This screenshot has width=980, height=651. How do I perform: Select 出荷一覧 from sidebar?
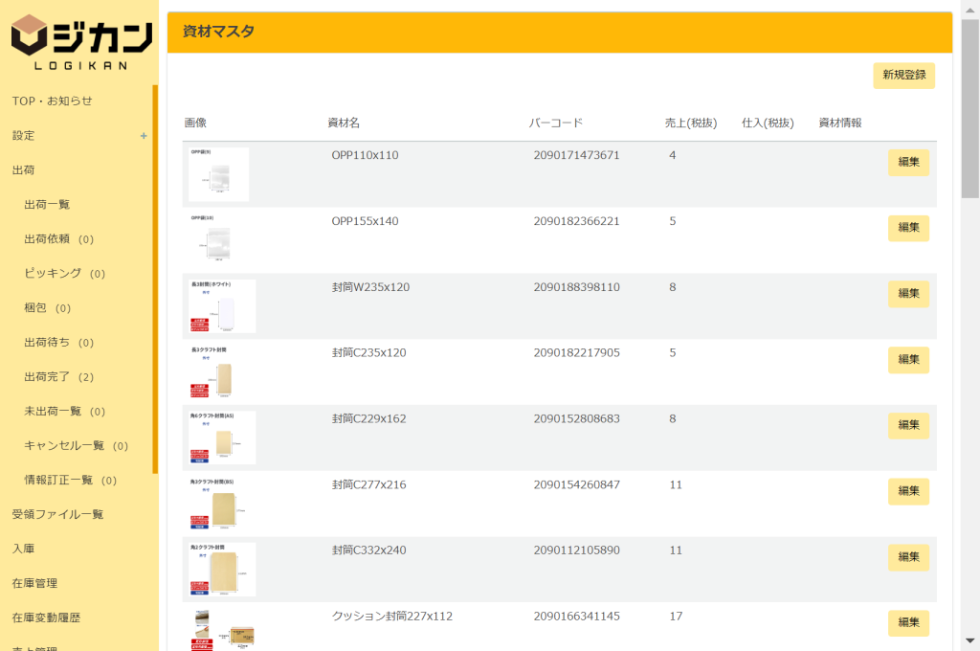[47, 205]
